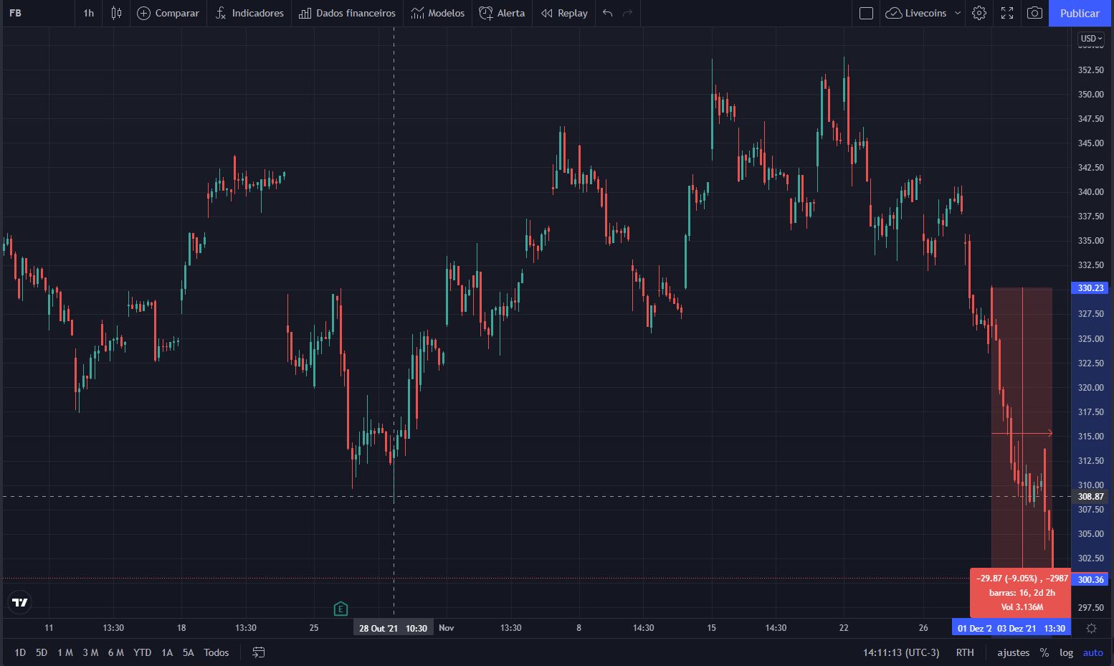Click the 03 Dez '21 date label
The height and width of the screenshot is (666, 1114).
point(1031,629)
